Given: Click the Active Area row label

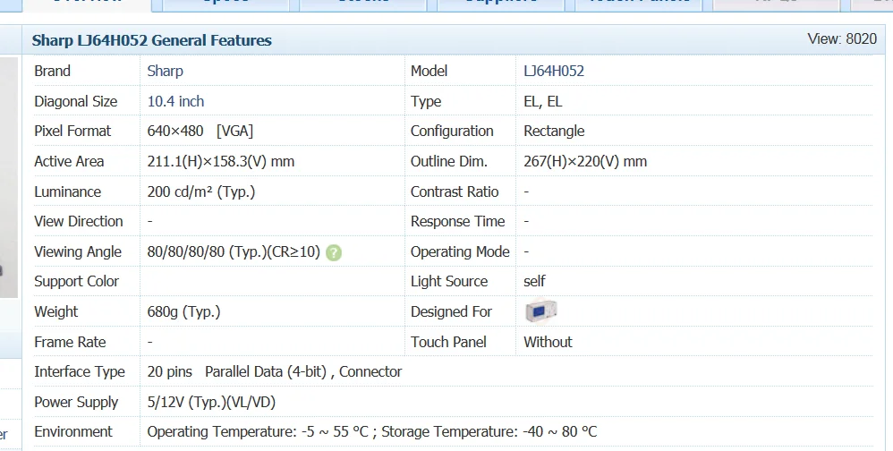Looking at the screenshot, I should pyautogui.click(x=69, y=162).
